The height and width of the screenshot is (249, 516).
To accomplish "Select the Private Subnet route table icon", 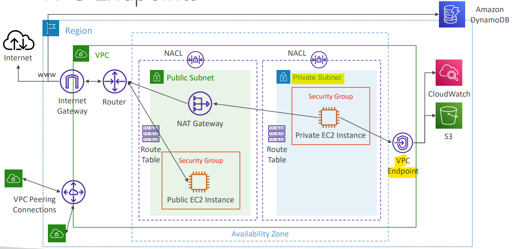I will click(x=277, y=134).
